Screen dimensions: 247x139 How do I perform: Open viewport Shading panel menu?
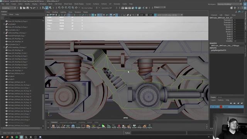(x=55, y=12)
